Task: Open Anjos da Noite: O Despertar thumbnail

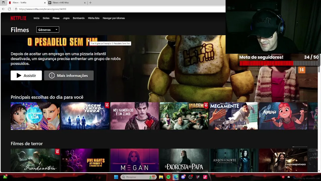Action: [233, 160]
